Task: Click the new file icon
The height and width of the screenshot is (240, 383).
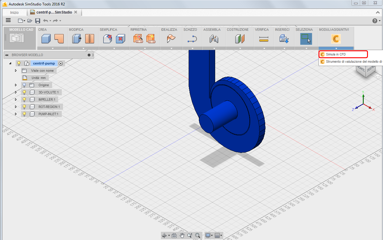Action: [x=20, y=21]
